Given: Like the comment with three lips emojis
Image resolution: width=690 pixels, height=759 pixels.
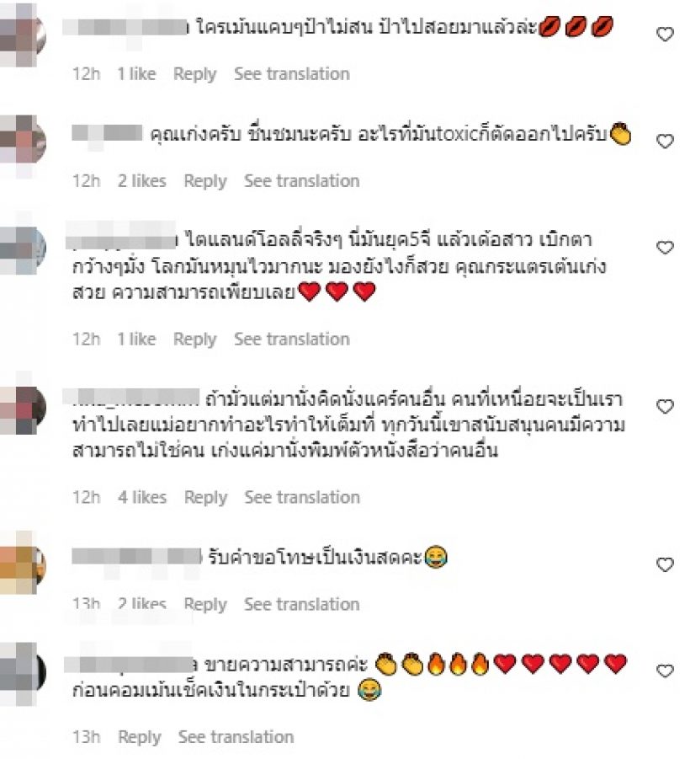Looking at the screenshot, I should (665, 34).
